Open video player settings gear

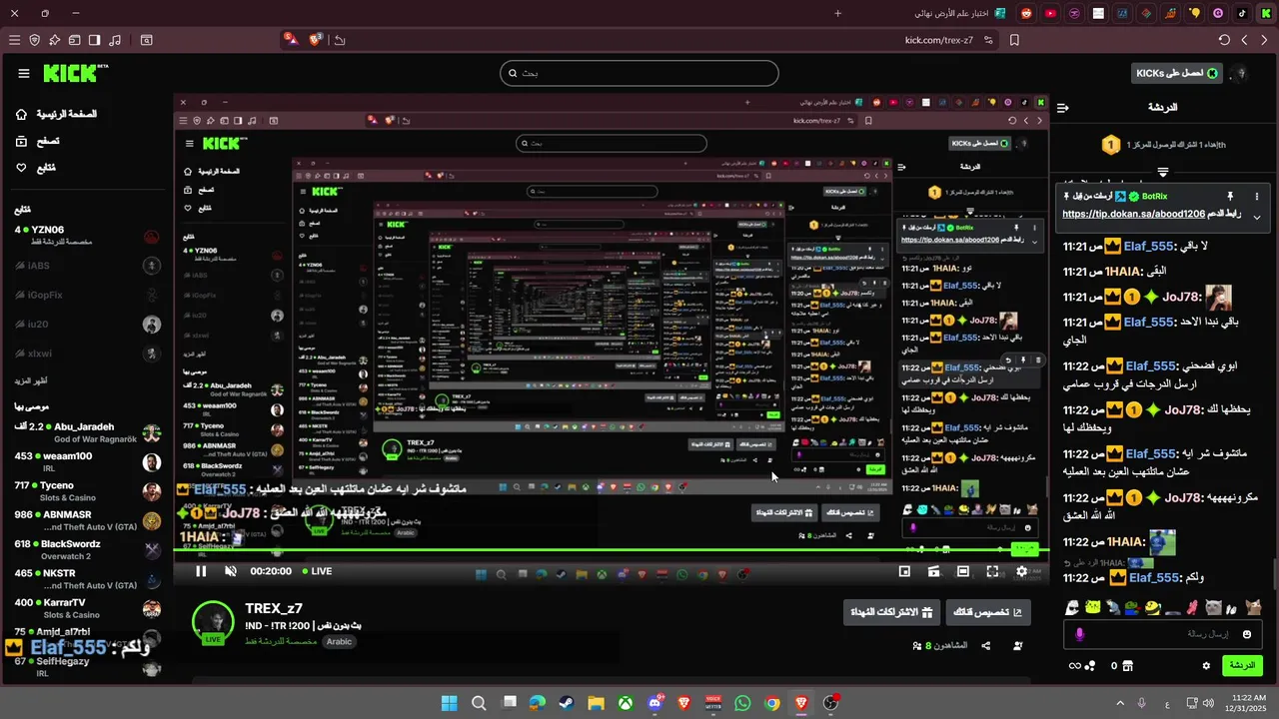(x=1021, y=571)
